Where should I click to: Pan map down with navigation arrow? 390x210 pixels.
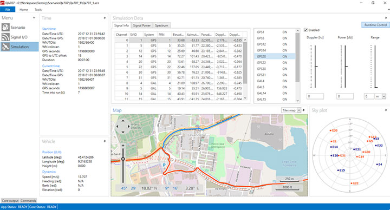coord(123,132)
